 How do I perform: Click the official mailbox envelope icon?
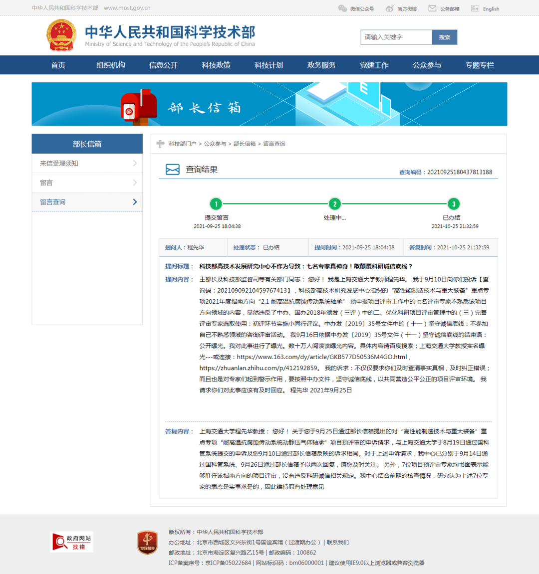432,8
